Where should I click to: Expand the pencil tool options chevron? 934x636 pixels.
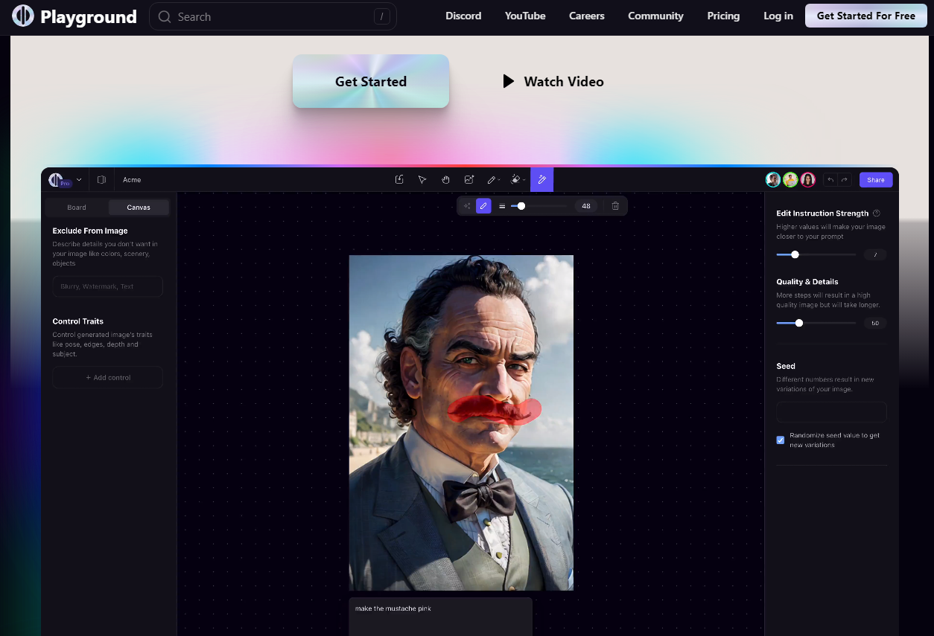(x=499, y=180)
